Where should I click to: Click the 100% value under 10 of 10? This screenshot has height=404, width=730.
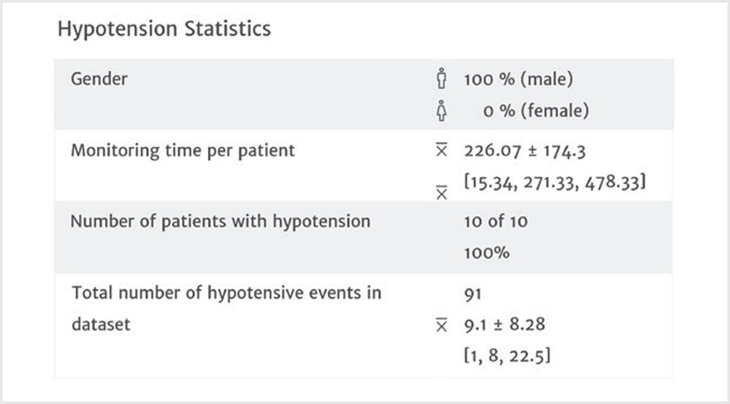[x=486, y=252]
